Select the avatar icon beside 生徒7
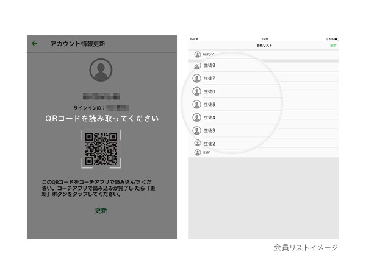 pos(196,79)
